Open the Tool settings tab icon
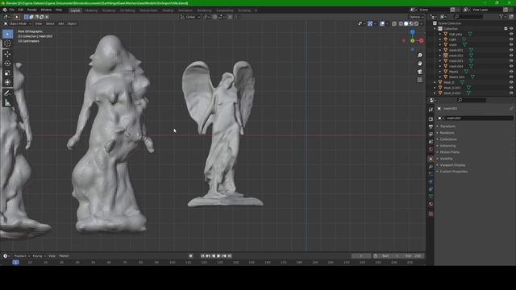 431,110
